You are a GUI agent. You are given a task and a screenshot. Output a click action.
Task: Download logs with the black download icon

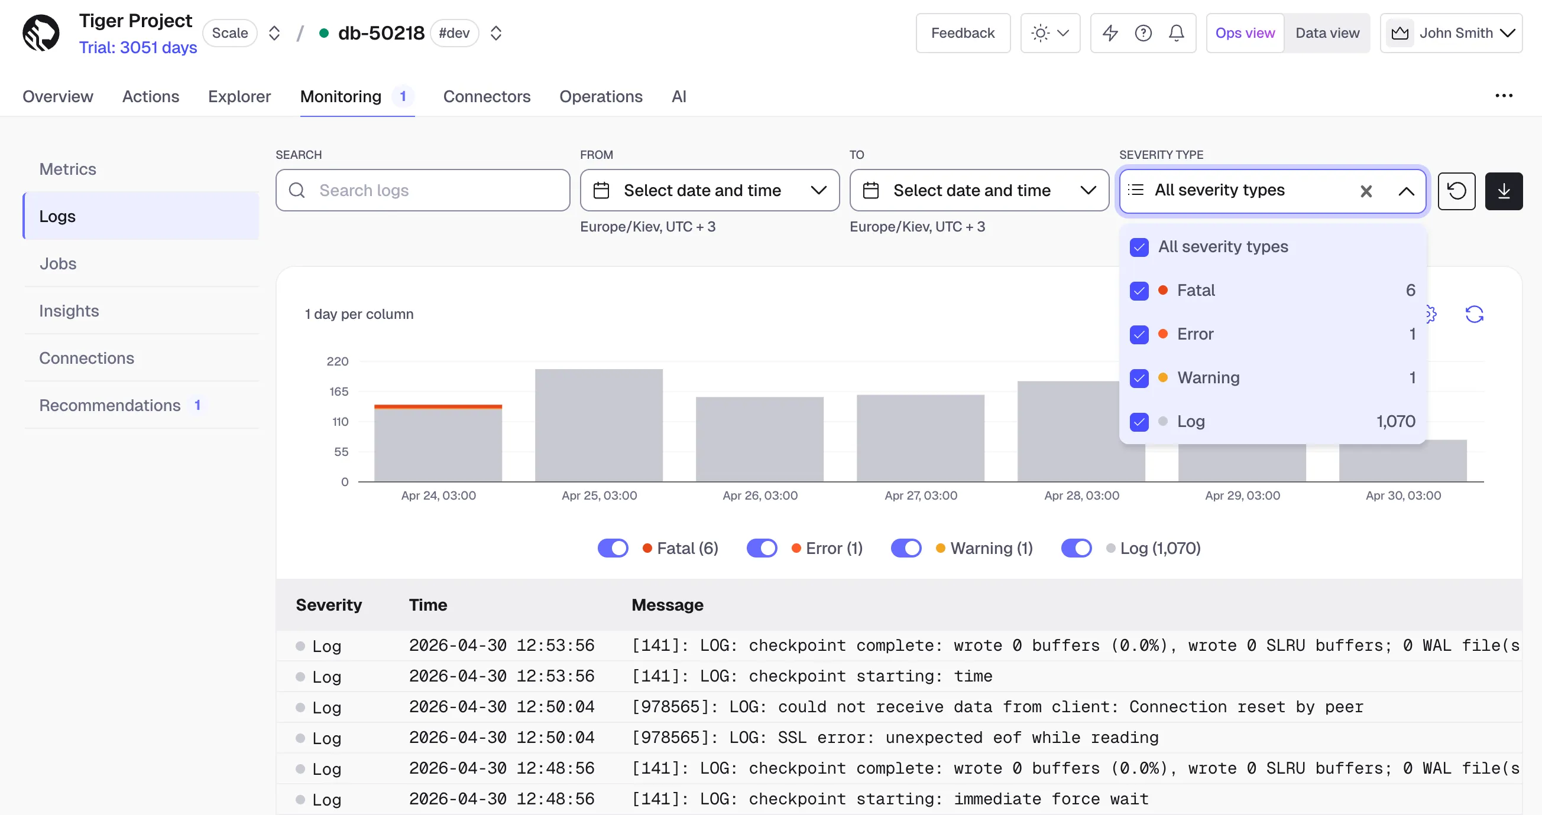point(1503,191)
